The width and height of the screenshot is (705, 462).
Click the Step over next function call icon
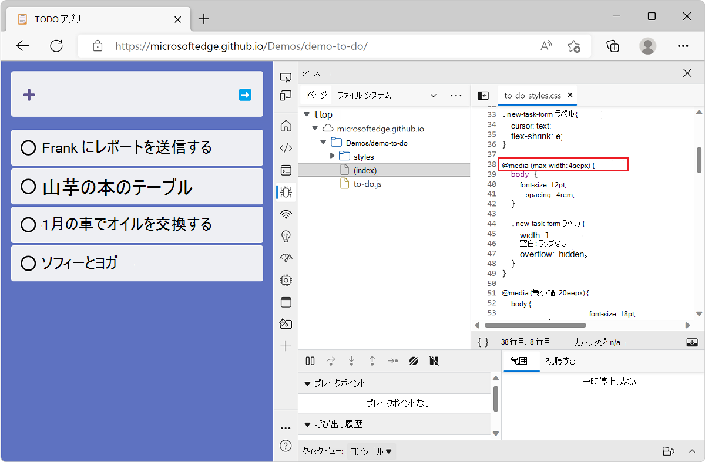point(331,360)
